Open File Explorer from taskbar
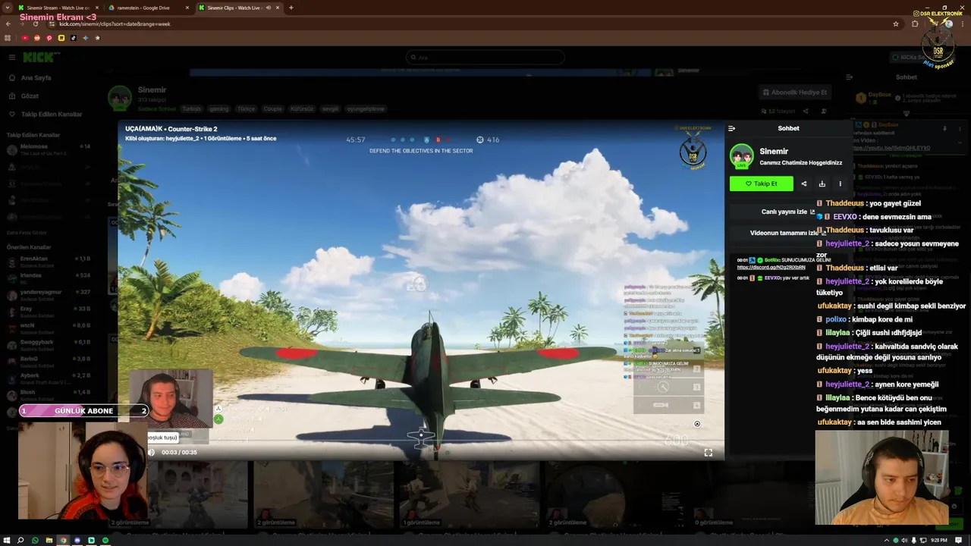The height and width of the screenshot is (546, 971). [x=49, y=540]
